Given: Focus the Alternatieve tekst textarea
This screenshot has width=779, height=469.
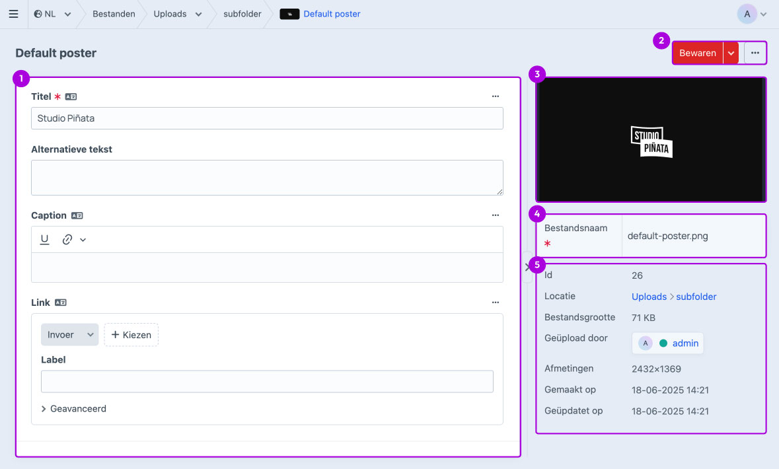Looking at the screenshot, I should (267, 178).
